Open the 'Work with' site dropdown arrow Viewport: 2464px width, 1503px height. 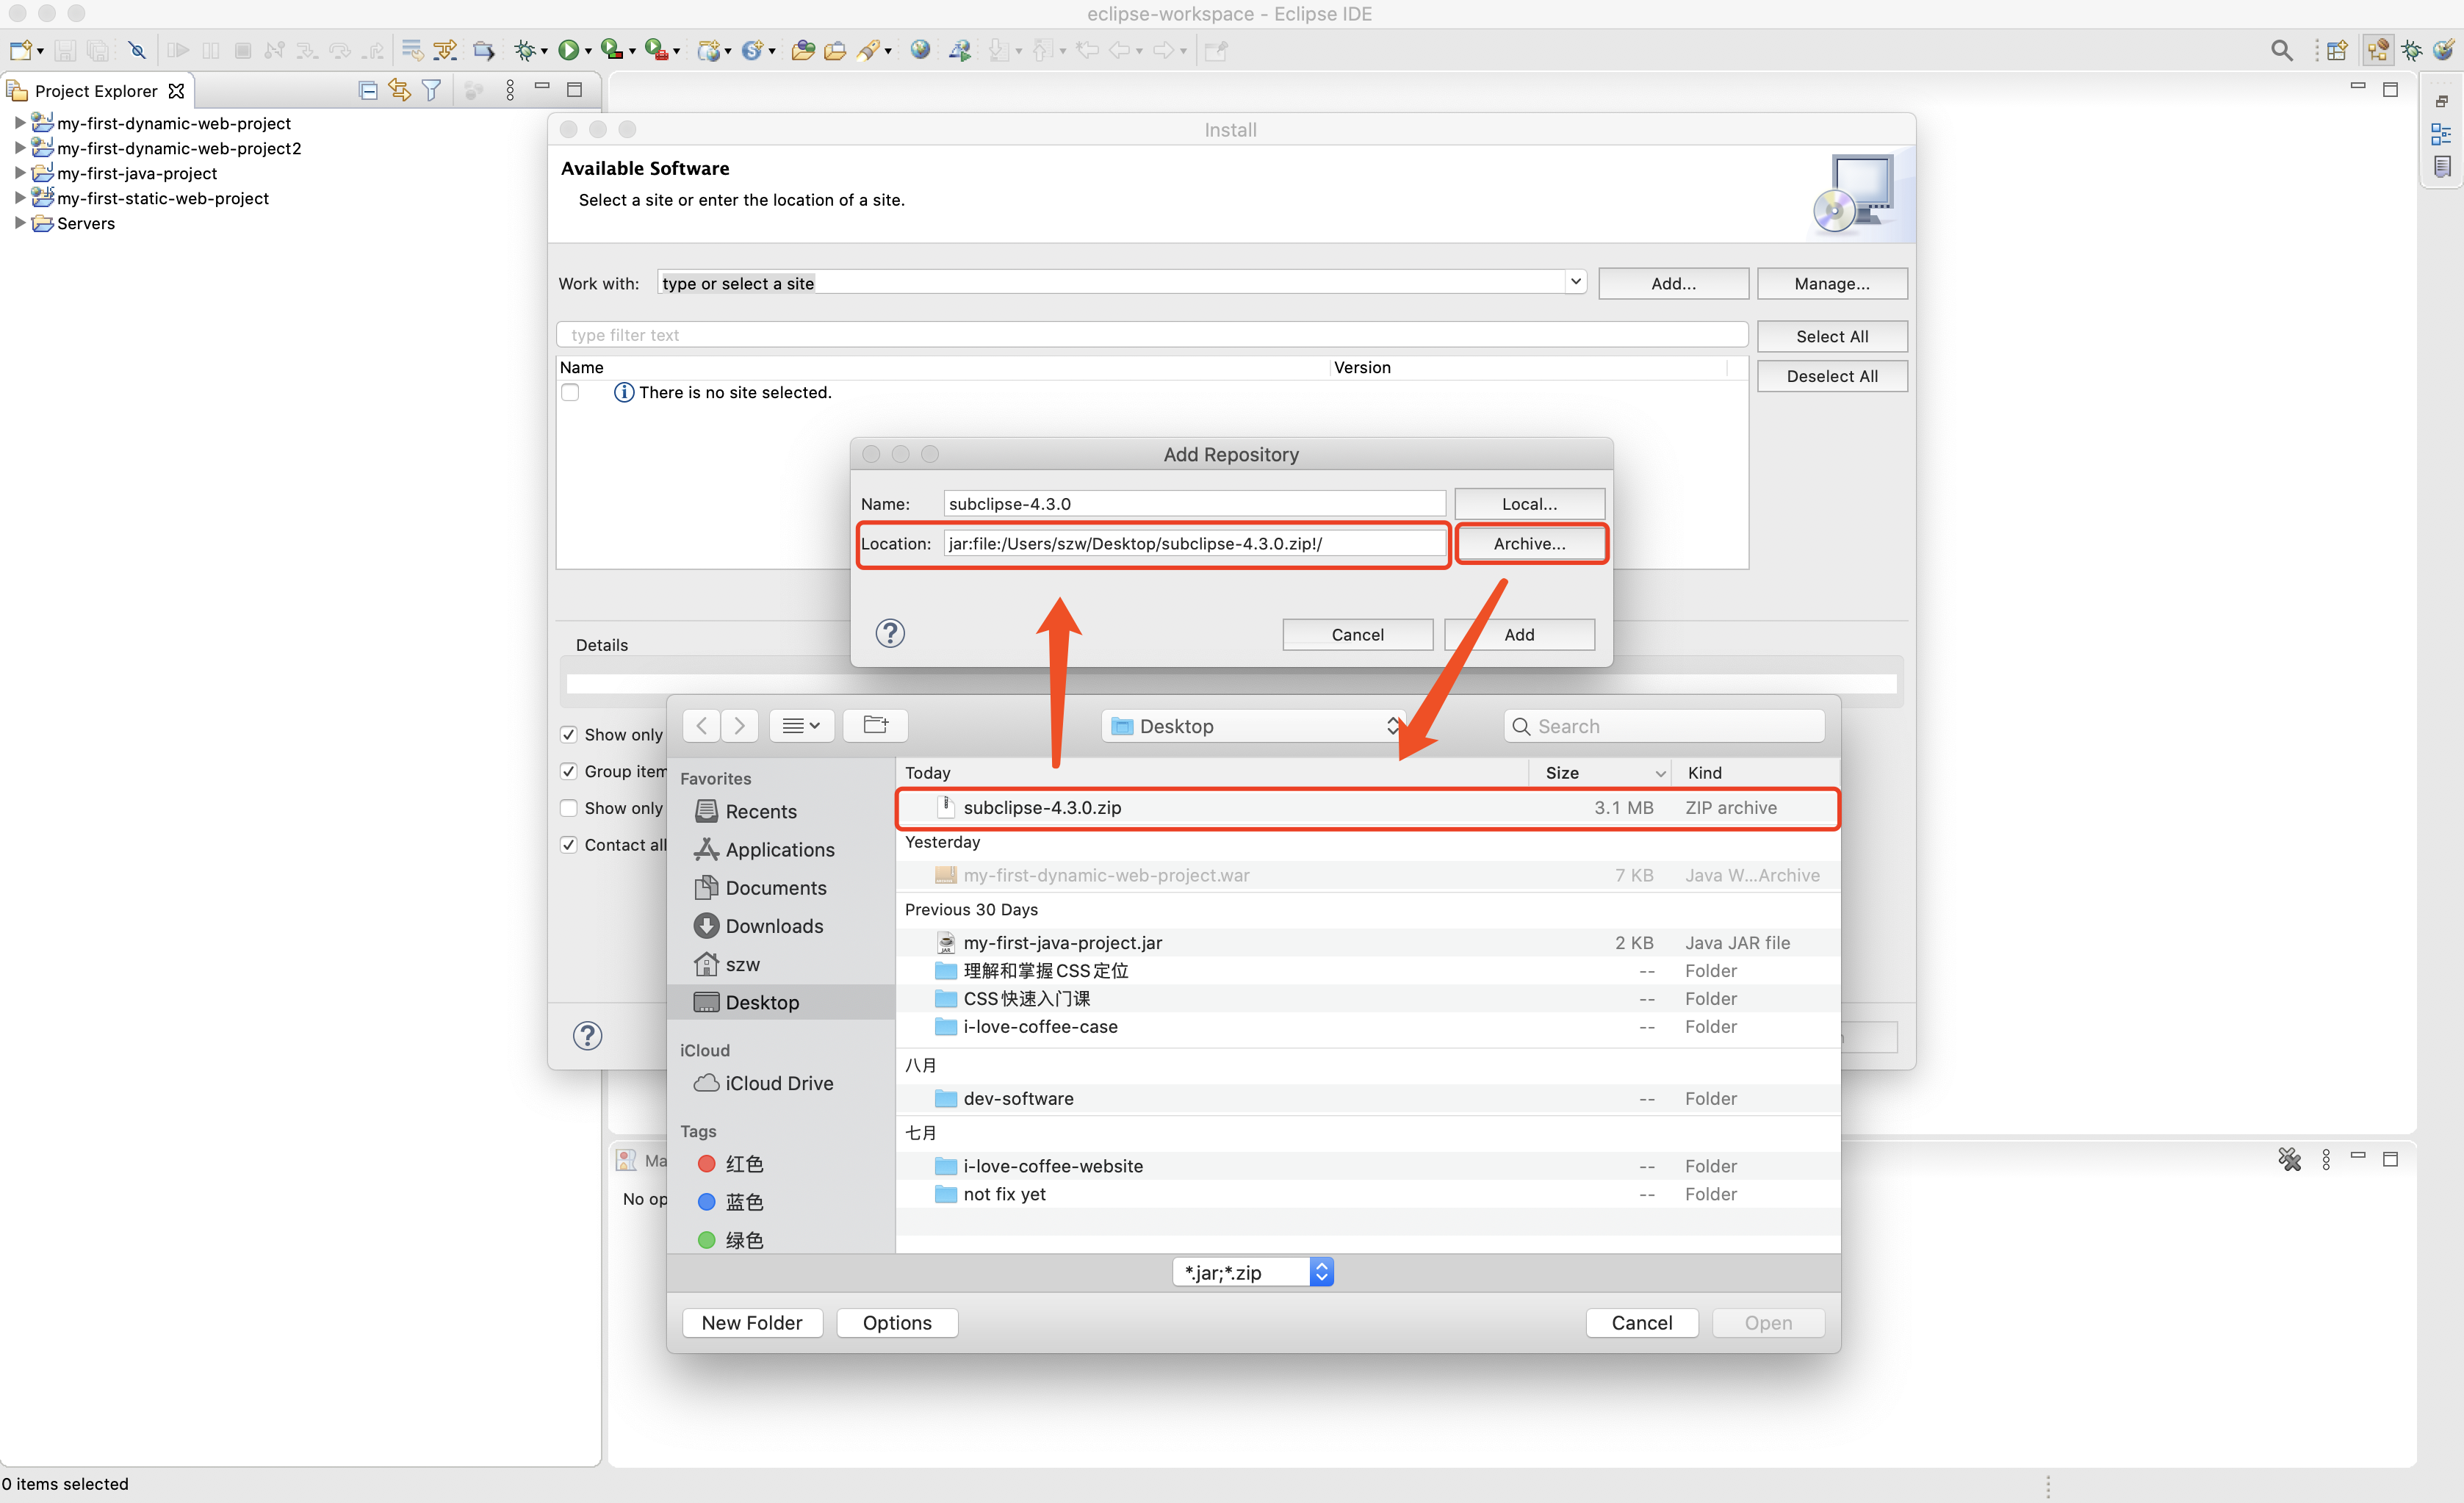pyautogui.click(x=1575, y=282)
